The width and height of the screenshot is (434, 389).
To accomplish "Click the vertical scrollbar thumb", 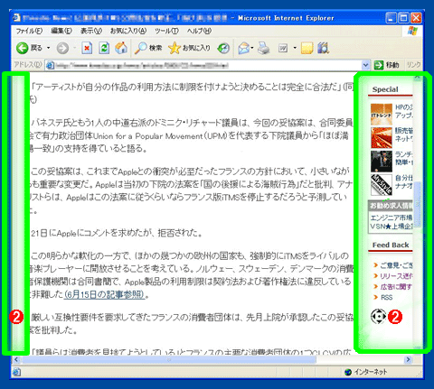I will pyautogui.click(x=418, y=204).
